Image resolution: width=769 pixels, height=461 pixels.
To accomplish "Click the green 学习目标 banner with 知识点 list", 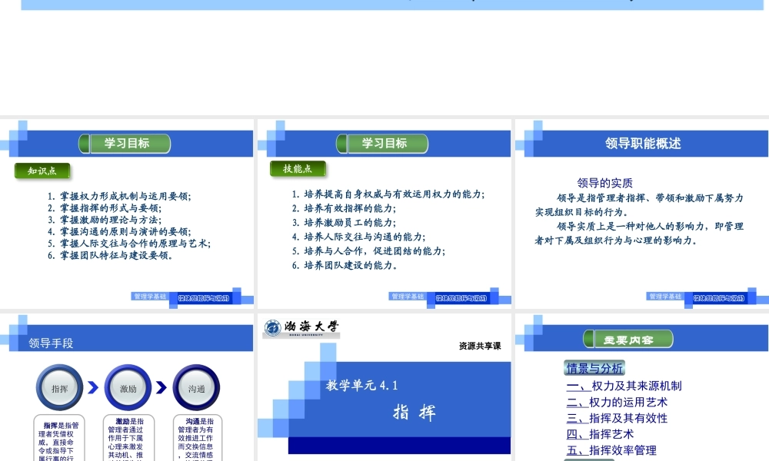I will [124, 144].
